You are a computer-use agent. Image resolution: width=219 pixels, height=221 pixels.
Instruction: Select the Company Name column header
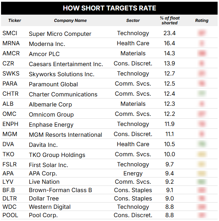[70, 21]
